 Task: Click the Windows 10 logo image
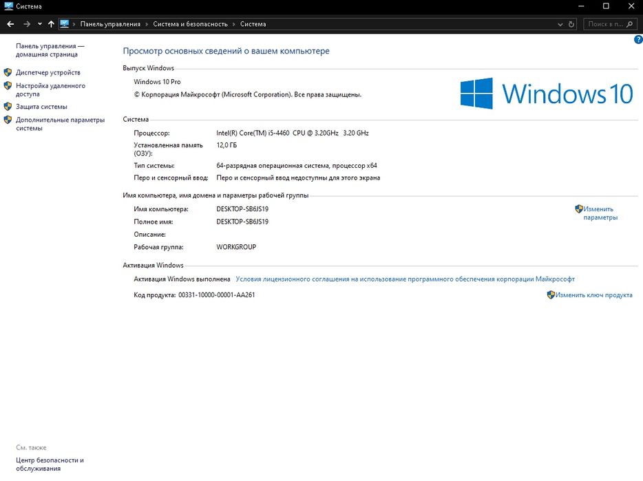(x=547, y=94)
